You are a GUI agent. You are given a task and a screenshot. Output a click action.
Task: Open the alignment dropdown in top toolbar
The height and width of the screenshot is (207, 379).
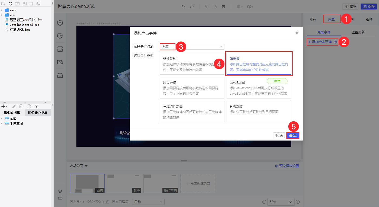click(x=239, y=7)
